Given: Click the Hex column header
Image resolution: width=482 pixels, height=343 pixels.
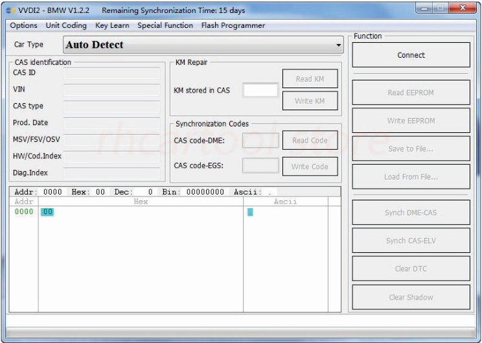Looking at the screenshot, I should 141,202.
